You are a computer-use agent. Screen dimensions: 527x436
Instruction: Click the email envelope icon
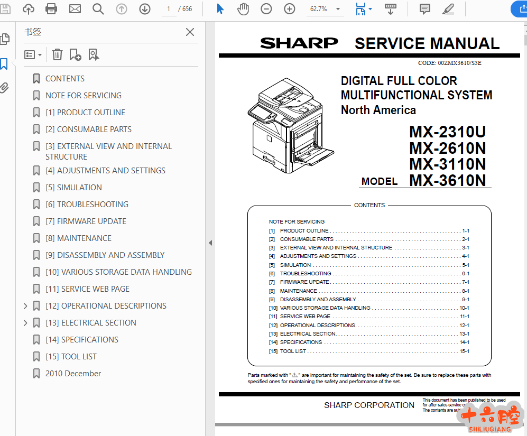(75, 9)
